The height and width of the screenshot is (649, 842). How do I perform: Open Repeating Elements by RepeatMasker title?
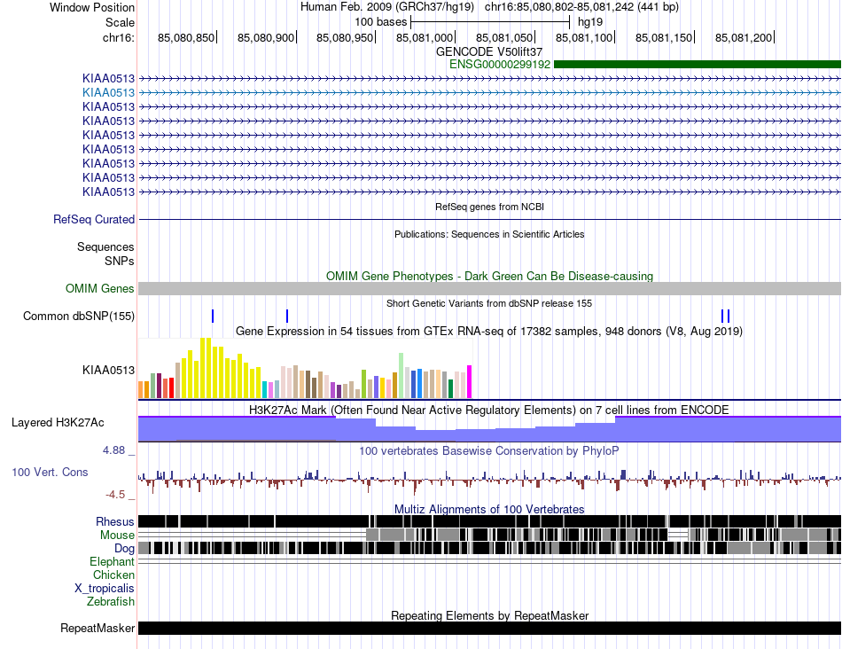[x=489, y=615]
